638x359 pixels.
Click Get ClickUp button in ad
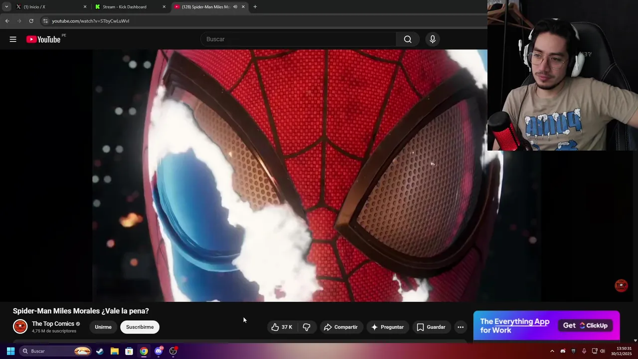point(586,326)
